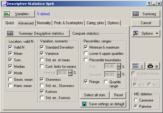The image size is (163, 113).
Task: Decrease the First percentile spinner
Action: [119, 68]
